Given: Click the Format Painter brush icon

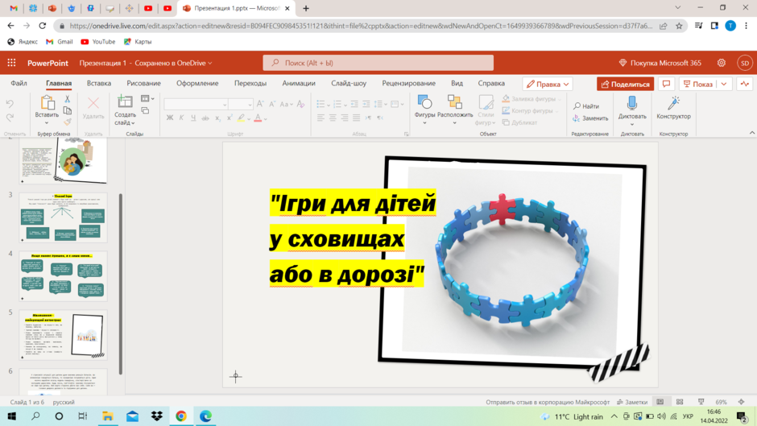Looking at the screenshot, I should coord(67,122).
